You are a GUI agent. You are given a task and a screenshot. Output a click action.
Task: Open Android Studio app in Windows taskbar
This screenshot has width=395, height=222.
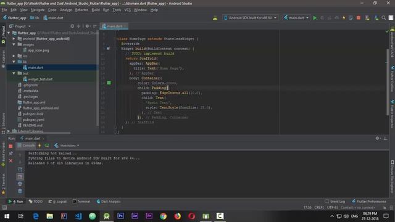[x=107, y=216]
